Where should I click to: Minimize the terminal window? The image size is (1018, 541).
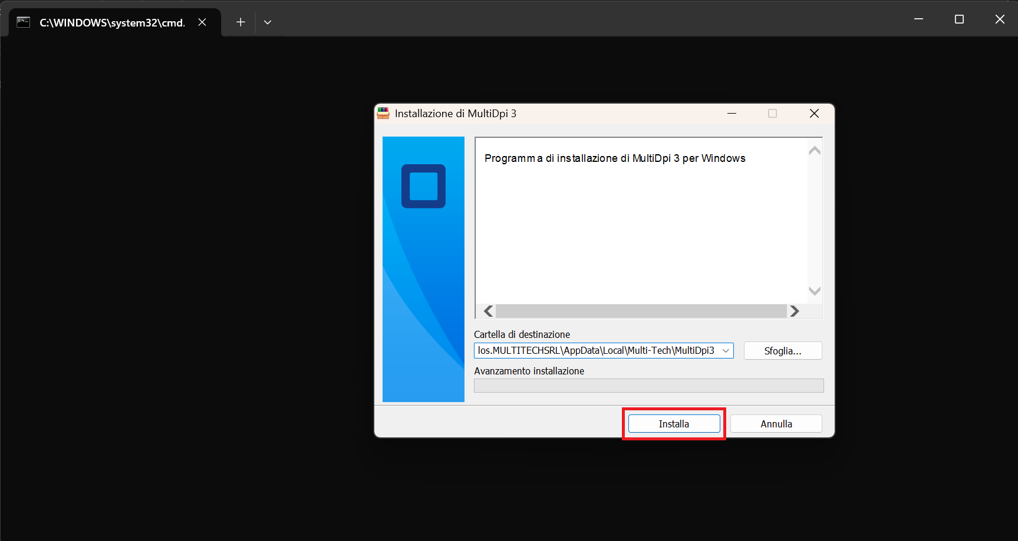[918, 19]
